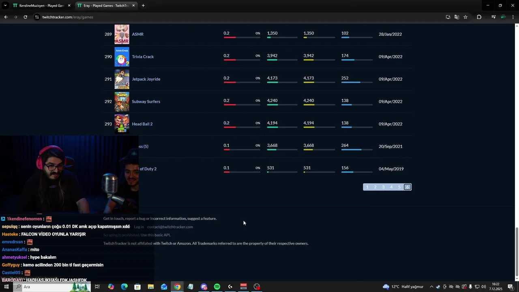Go to pagination page 5
This screenshot has height=292, width=519.
tap(399, 187)
